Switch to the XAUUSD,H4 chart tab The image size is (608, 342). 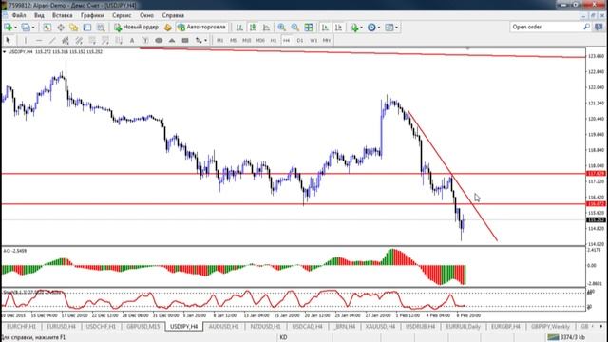pos(380,327)
